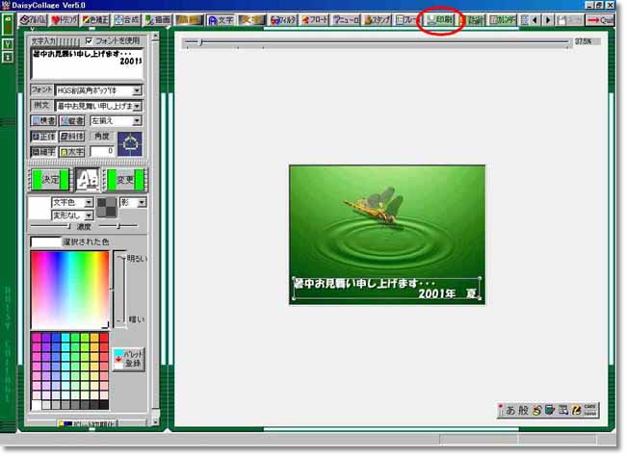Expand the 左揃え alignment dropdown
Image resolution: width=626 pixels, height=456 pixels.
pos(138,121)
